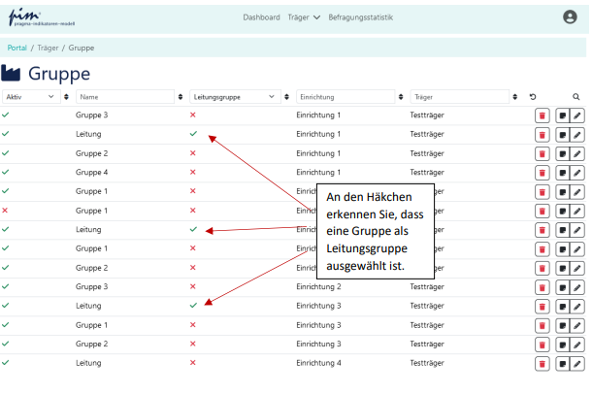Click the reset filters icon

pos(532,97)
